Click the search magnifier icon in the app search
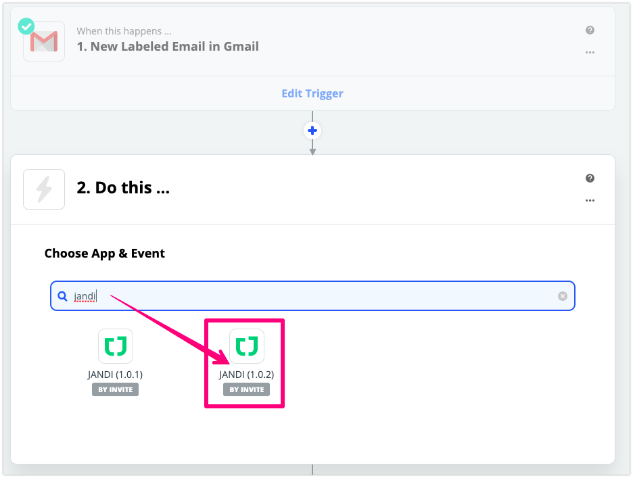Image resolution: width=633 pixels, height=478 pixels. pos(63,296)
